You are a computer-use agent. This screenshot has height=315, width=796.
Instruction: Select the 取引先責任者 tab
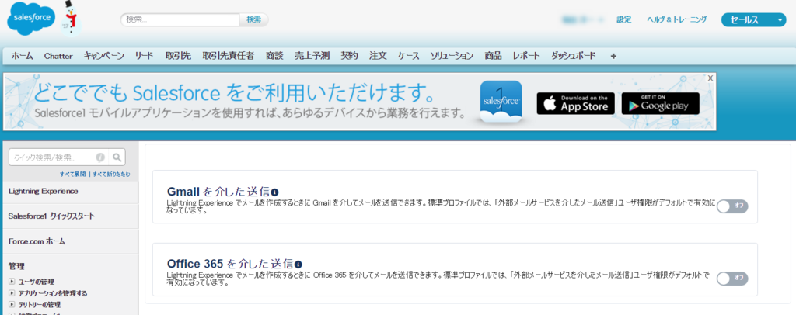tap(229, 56)
